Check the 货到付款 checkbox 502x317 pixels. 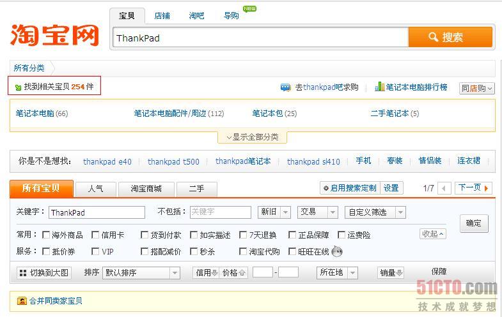click(x=145, y=235)
